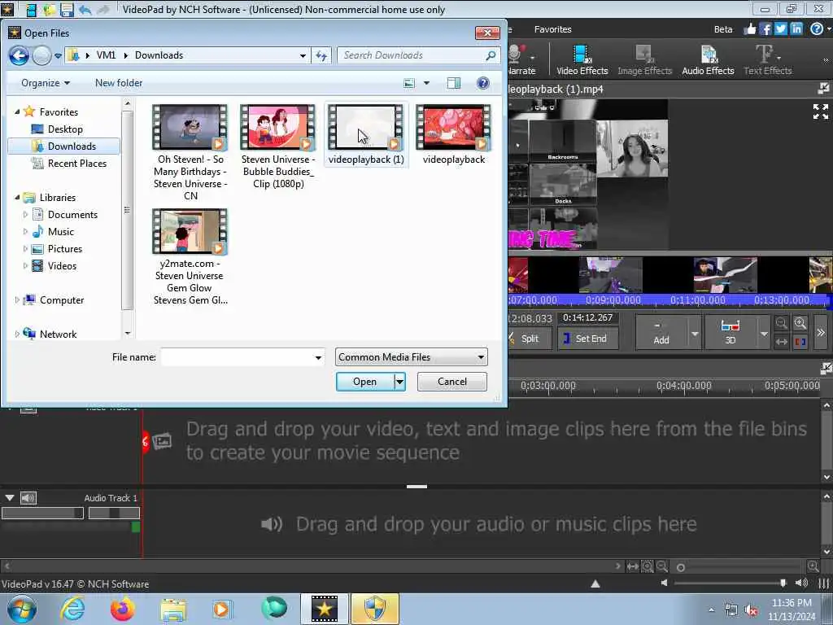Adjust master volume slider at bottom
The width and height of the screenshot is (833, 625).
pyautogui.click(x=731, y=583)
